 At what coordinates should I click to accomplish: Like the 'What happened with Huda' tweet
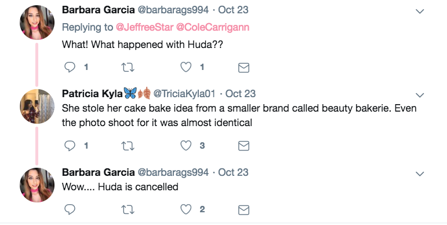[x=186, y=67]
